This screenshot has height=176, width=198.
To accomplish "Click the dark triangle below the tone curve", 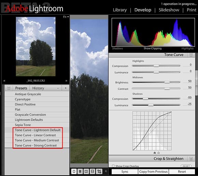I will click(155, 153).
